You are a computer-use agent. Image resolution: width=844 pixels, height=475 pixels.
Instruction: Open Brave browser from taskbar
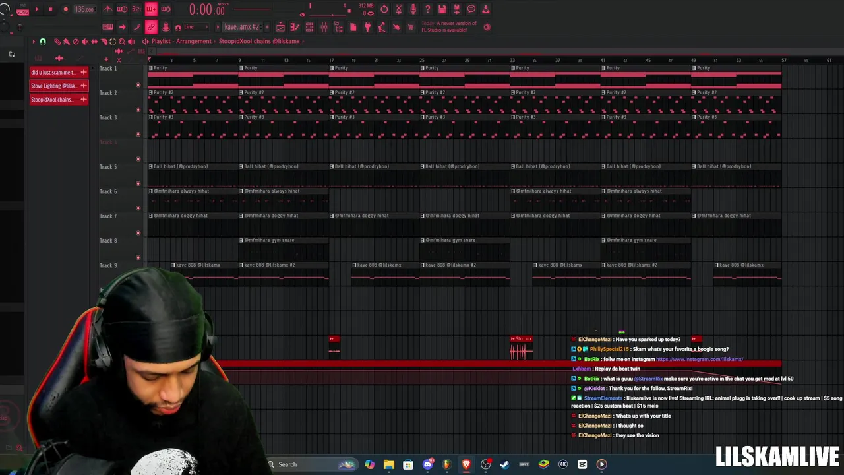click(466, 464)
